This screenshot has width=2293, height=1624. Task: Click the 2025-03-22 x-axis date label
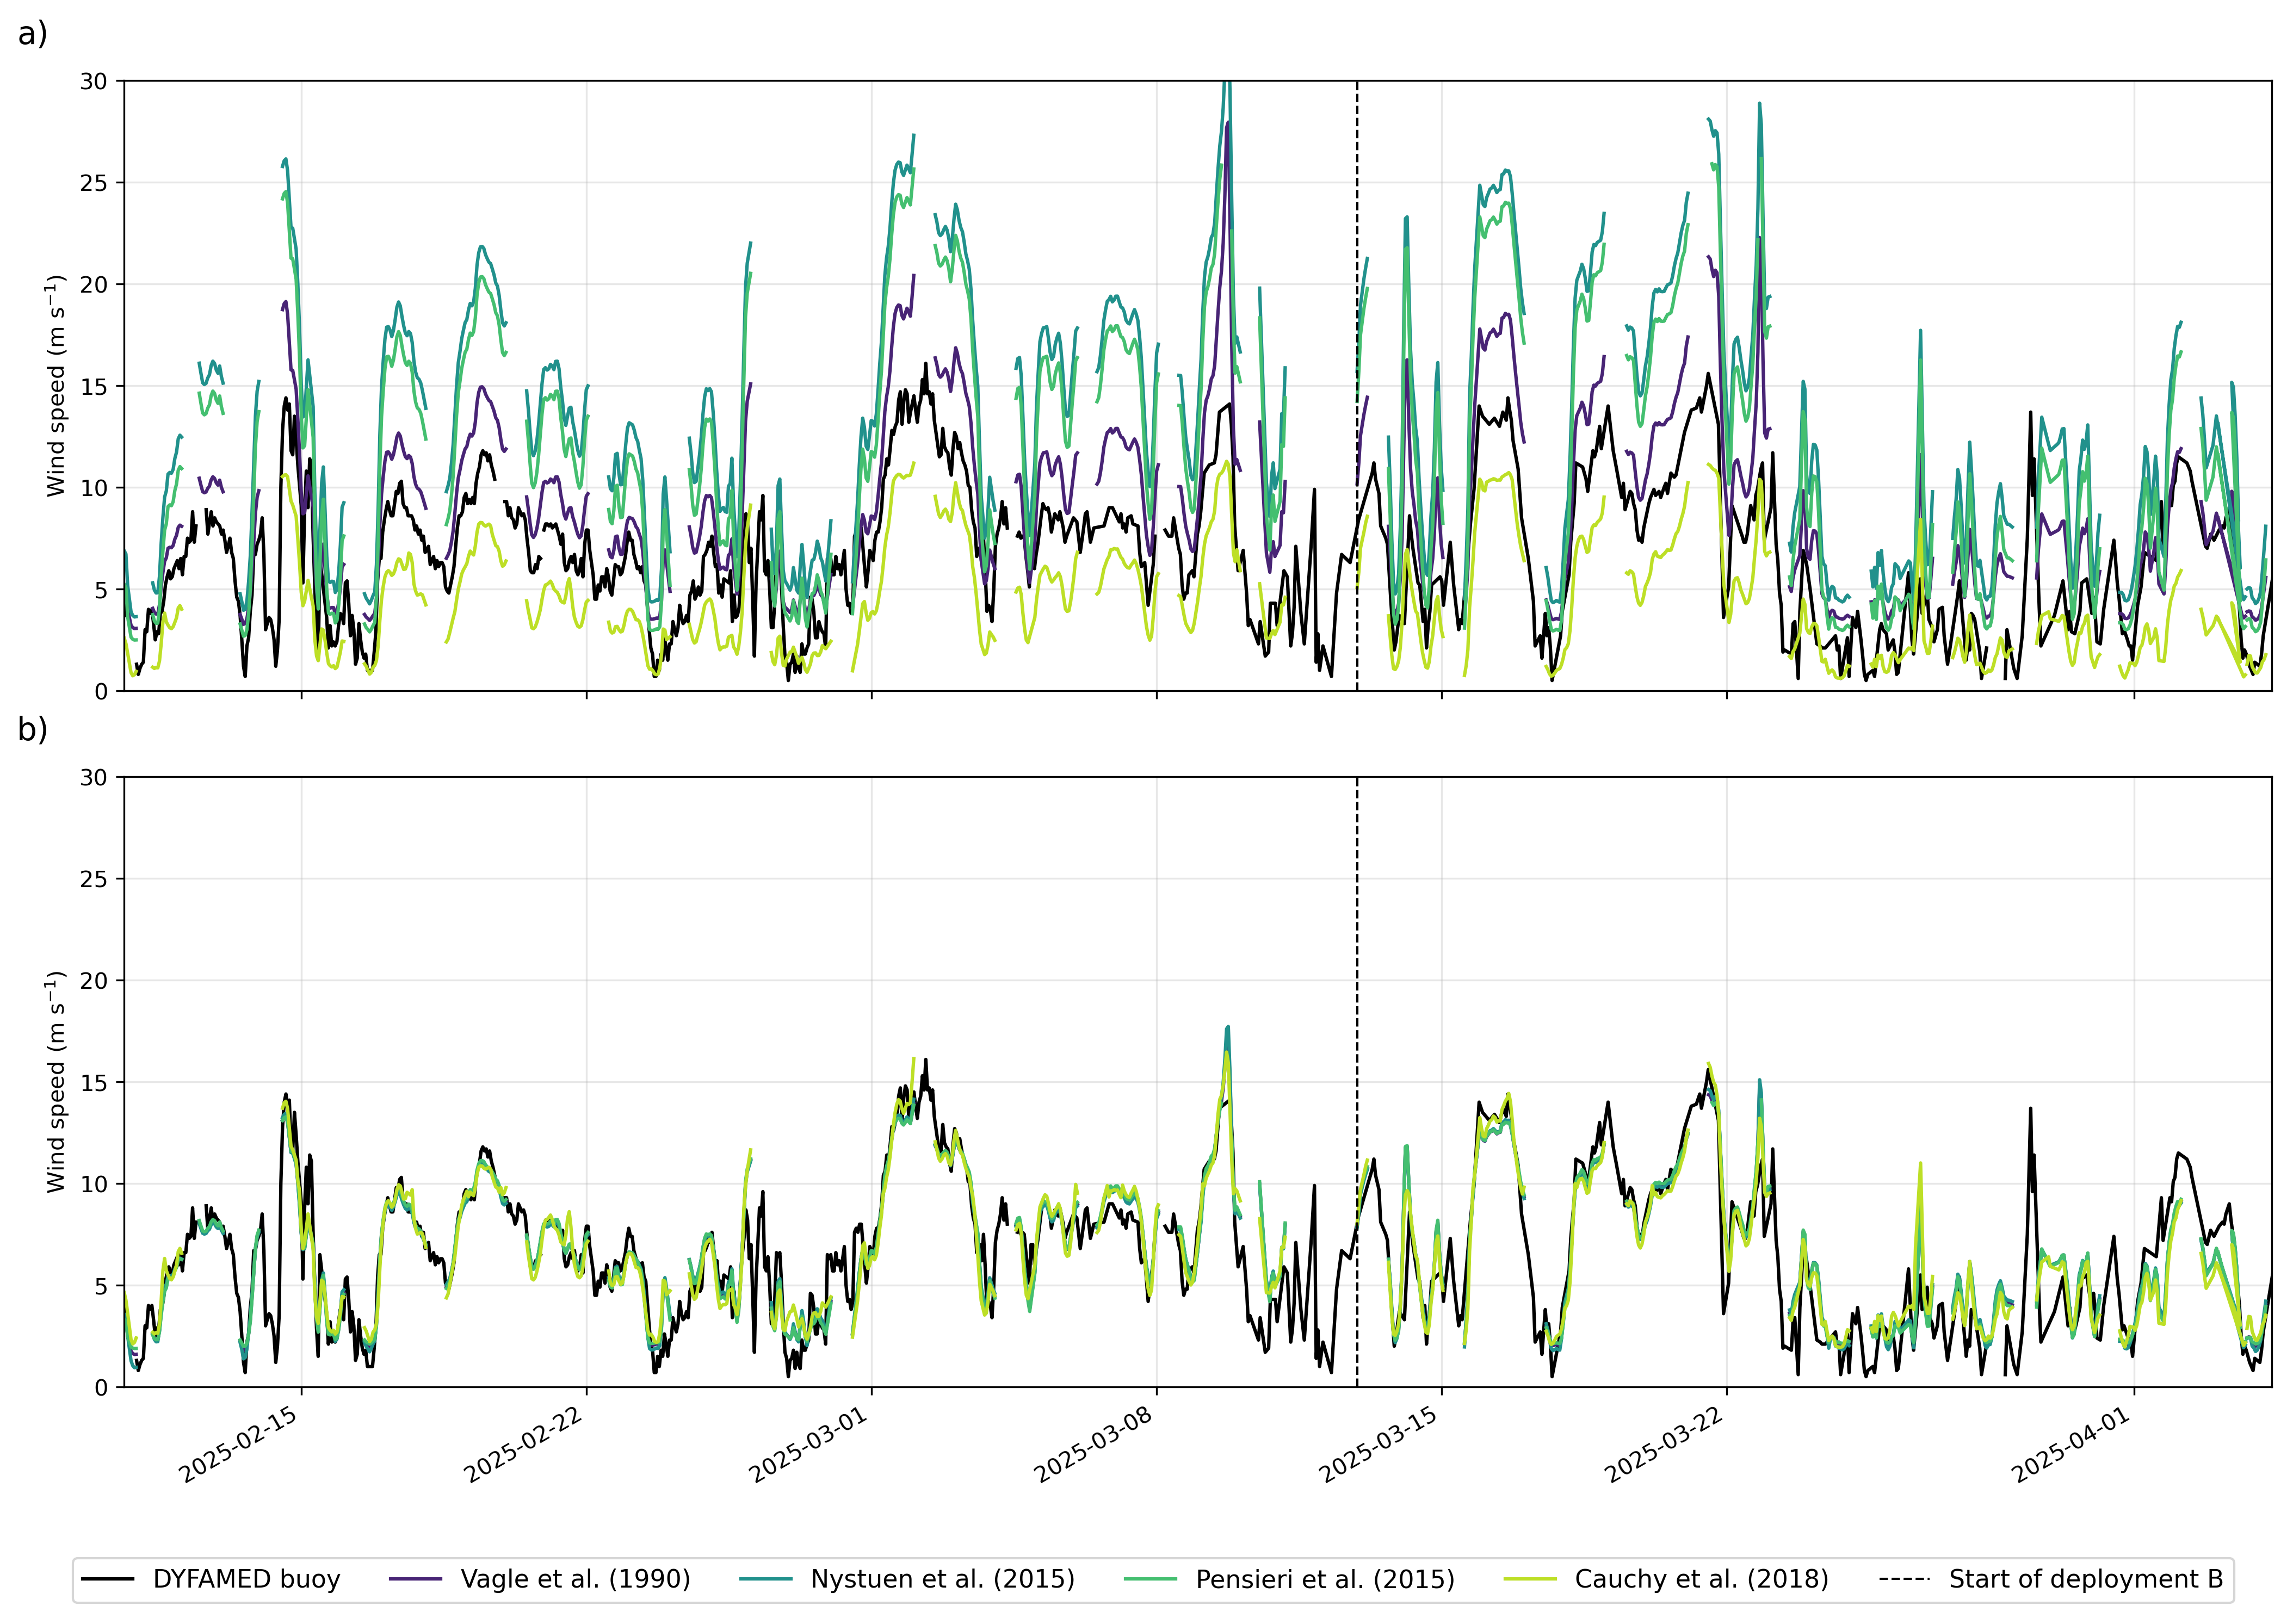[x=1664, y=1445]
